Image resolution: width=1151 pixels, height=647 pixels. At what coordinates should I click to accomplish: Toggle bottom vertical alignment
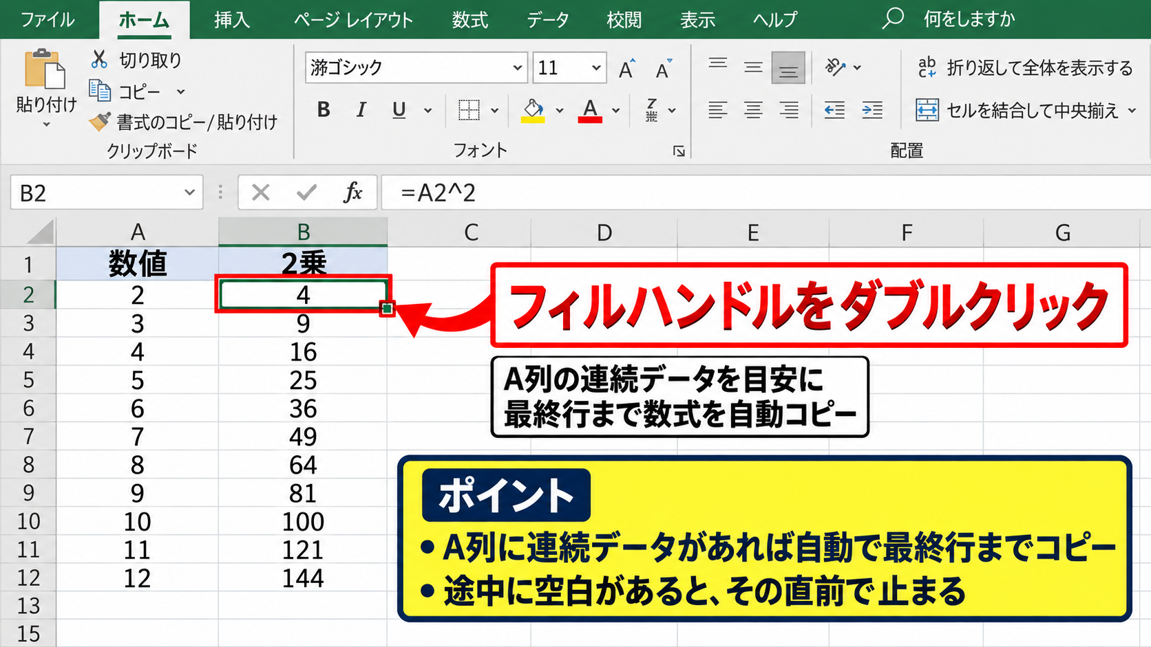[788, 68]
